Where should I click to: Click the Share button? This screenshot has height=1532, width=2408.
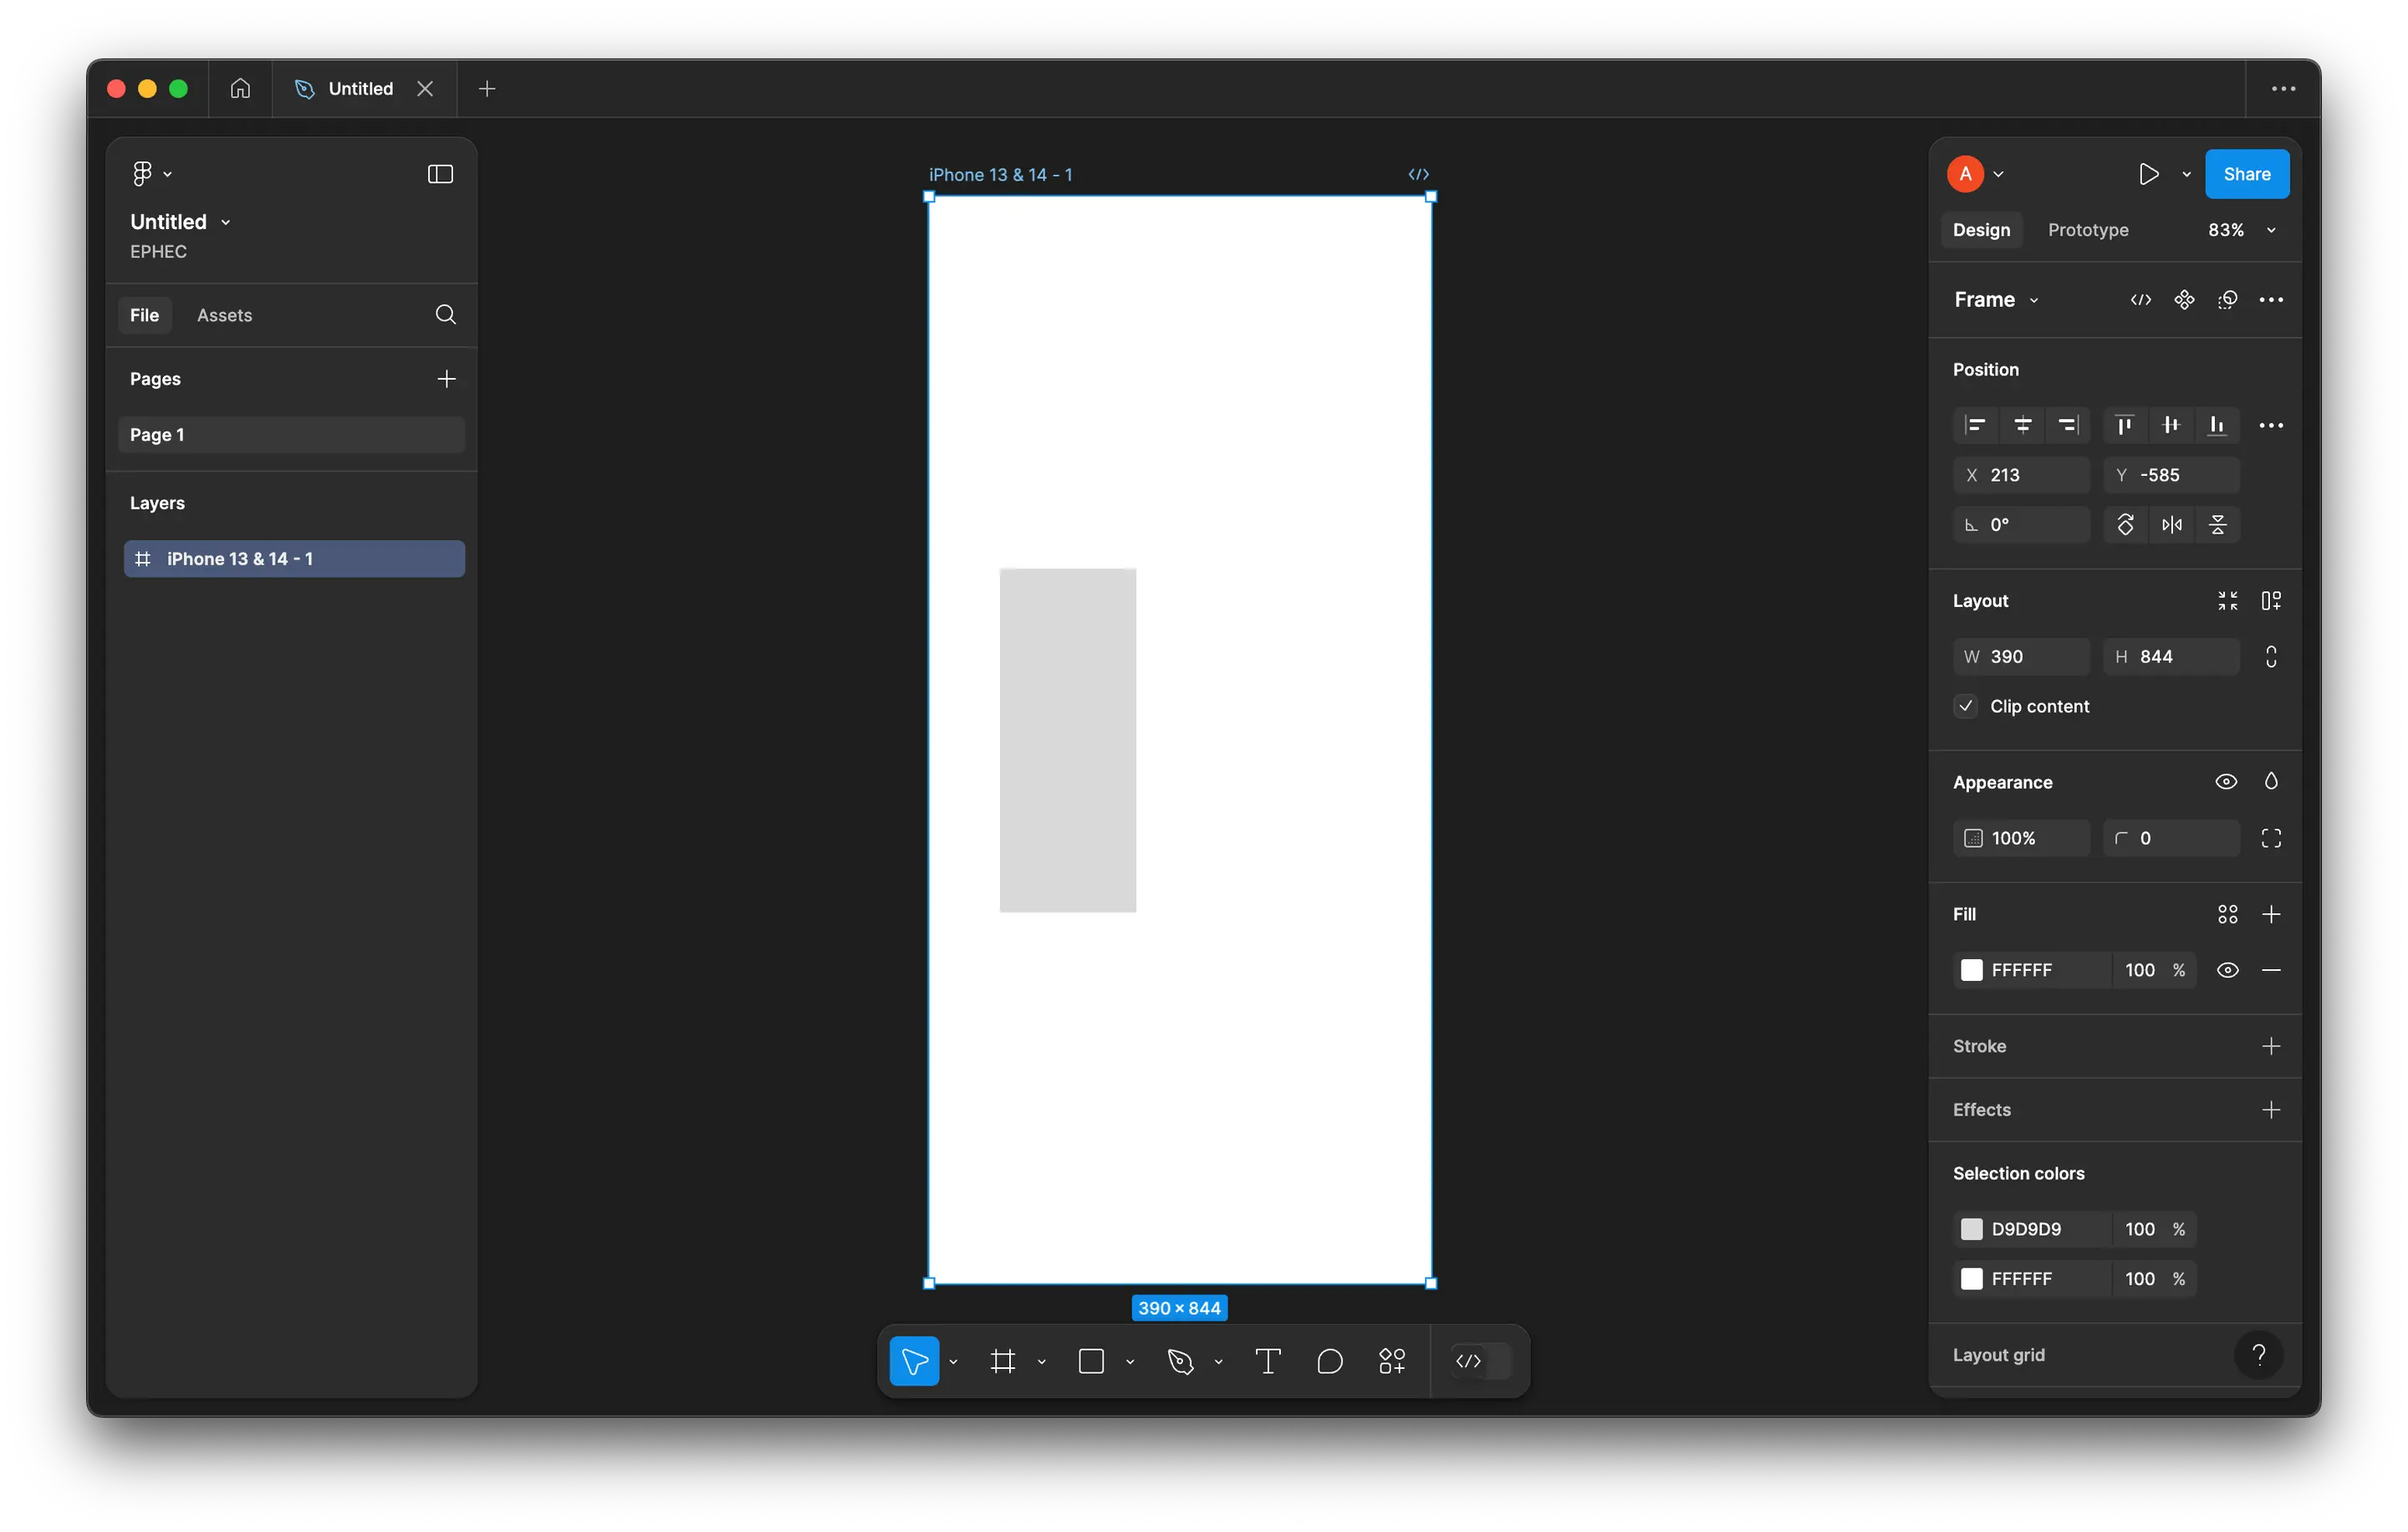pyautogui.click(x=2246, y=174)
